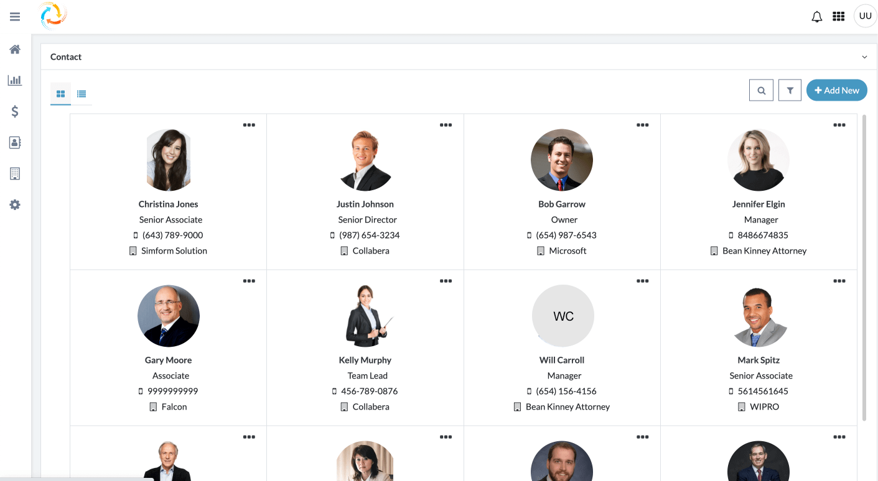The height and width of the screenshot is (481, 878).
Task: Click the Add New button
Action: 836,90
